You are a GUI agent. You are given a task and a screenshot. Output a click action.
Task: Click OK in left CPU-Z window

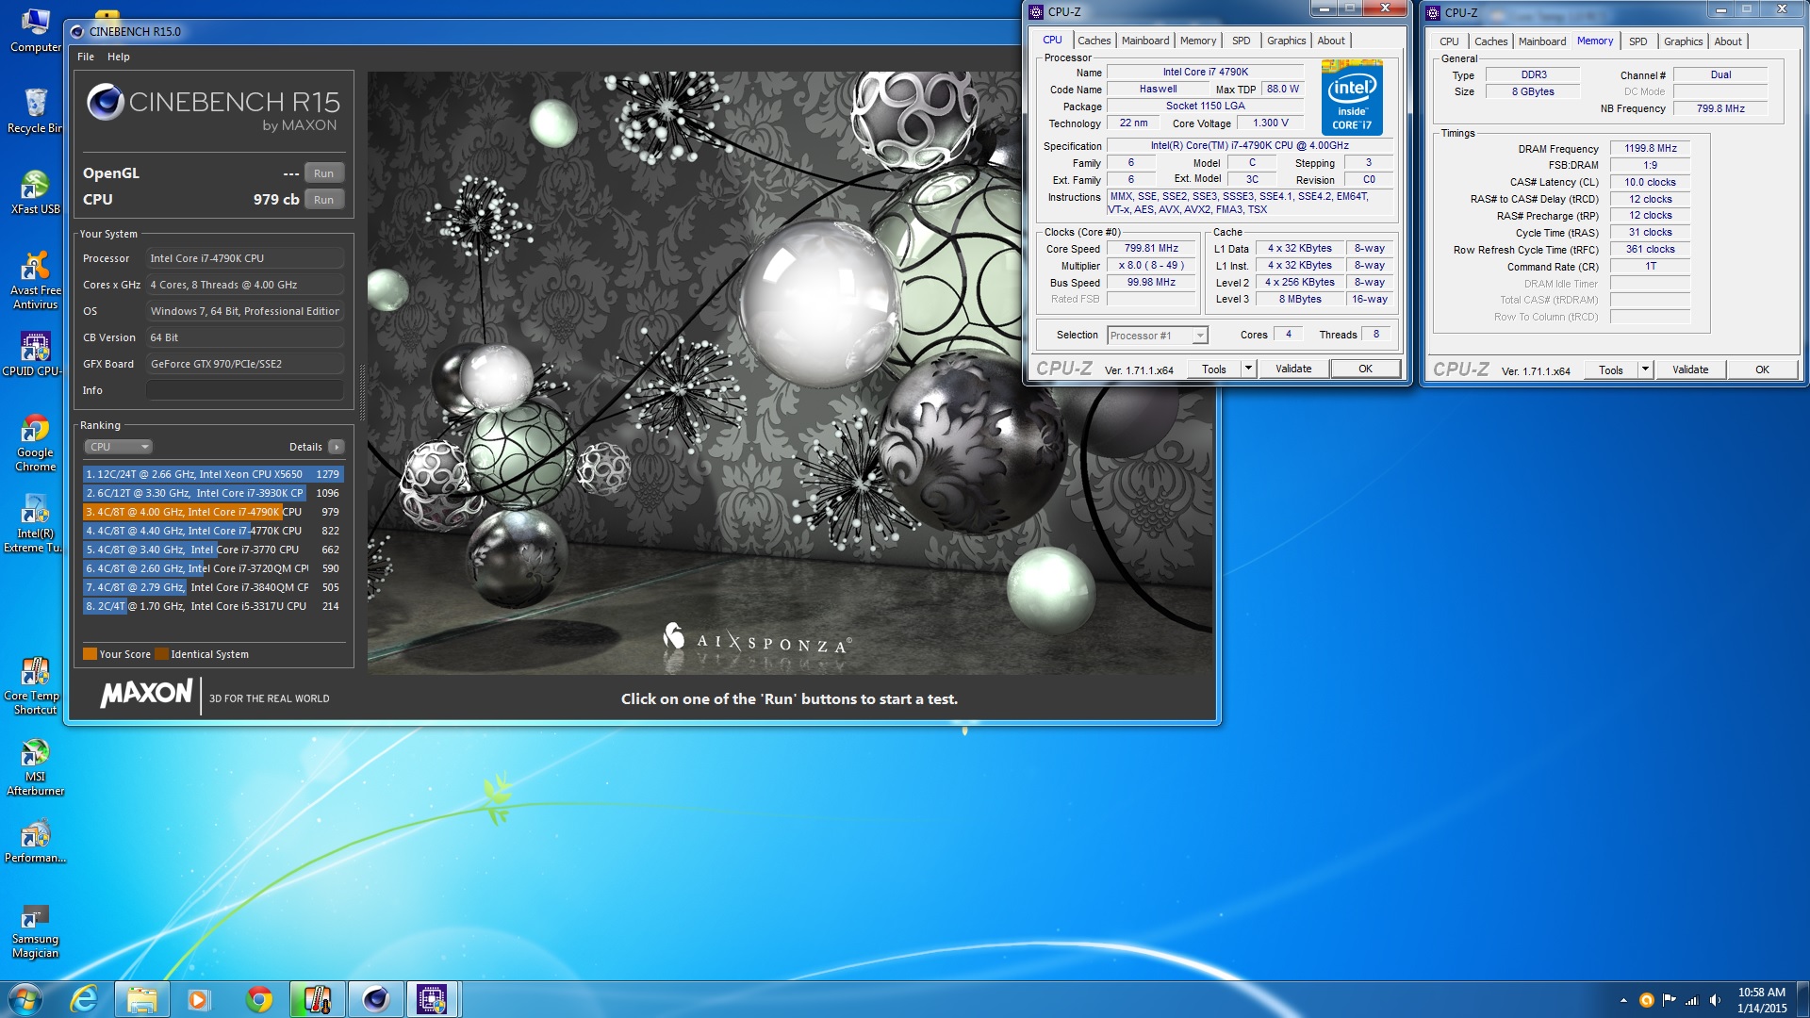(x=1365, y=369)
